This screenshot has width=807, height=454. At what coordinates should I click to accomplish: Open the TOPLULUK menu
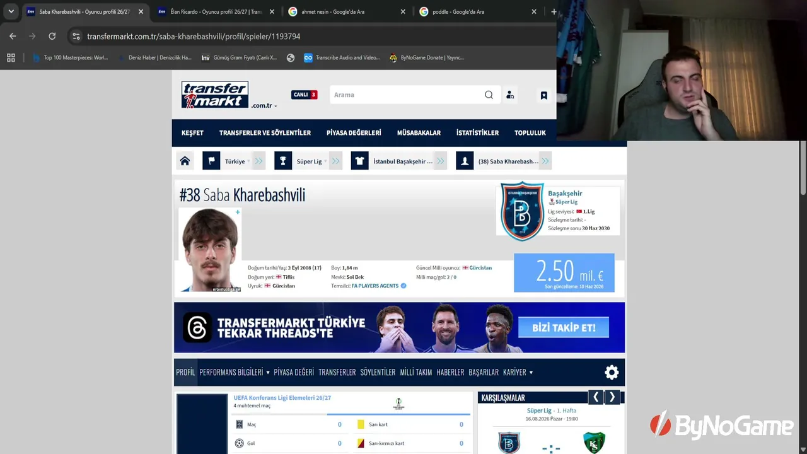coord(530,133)
